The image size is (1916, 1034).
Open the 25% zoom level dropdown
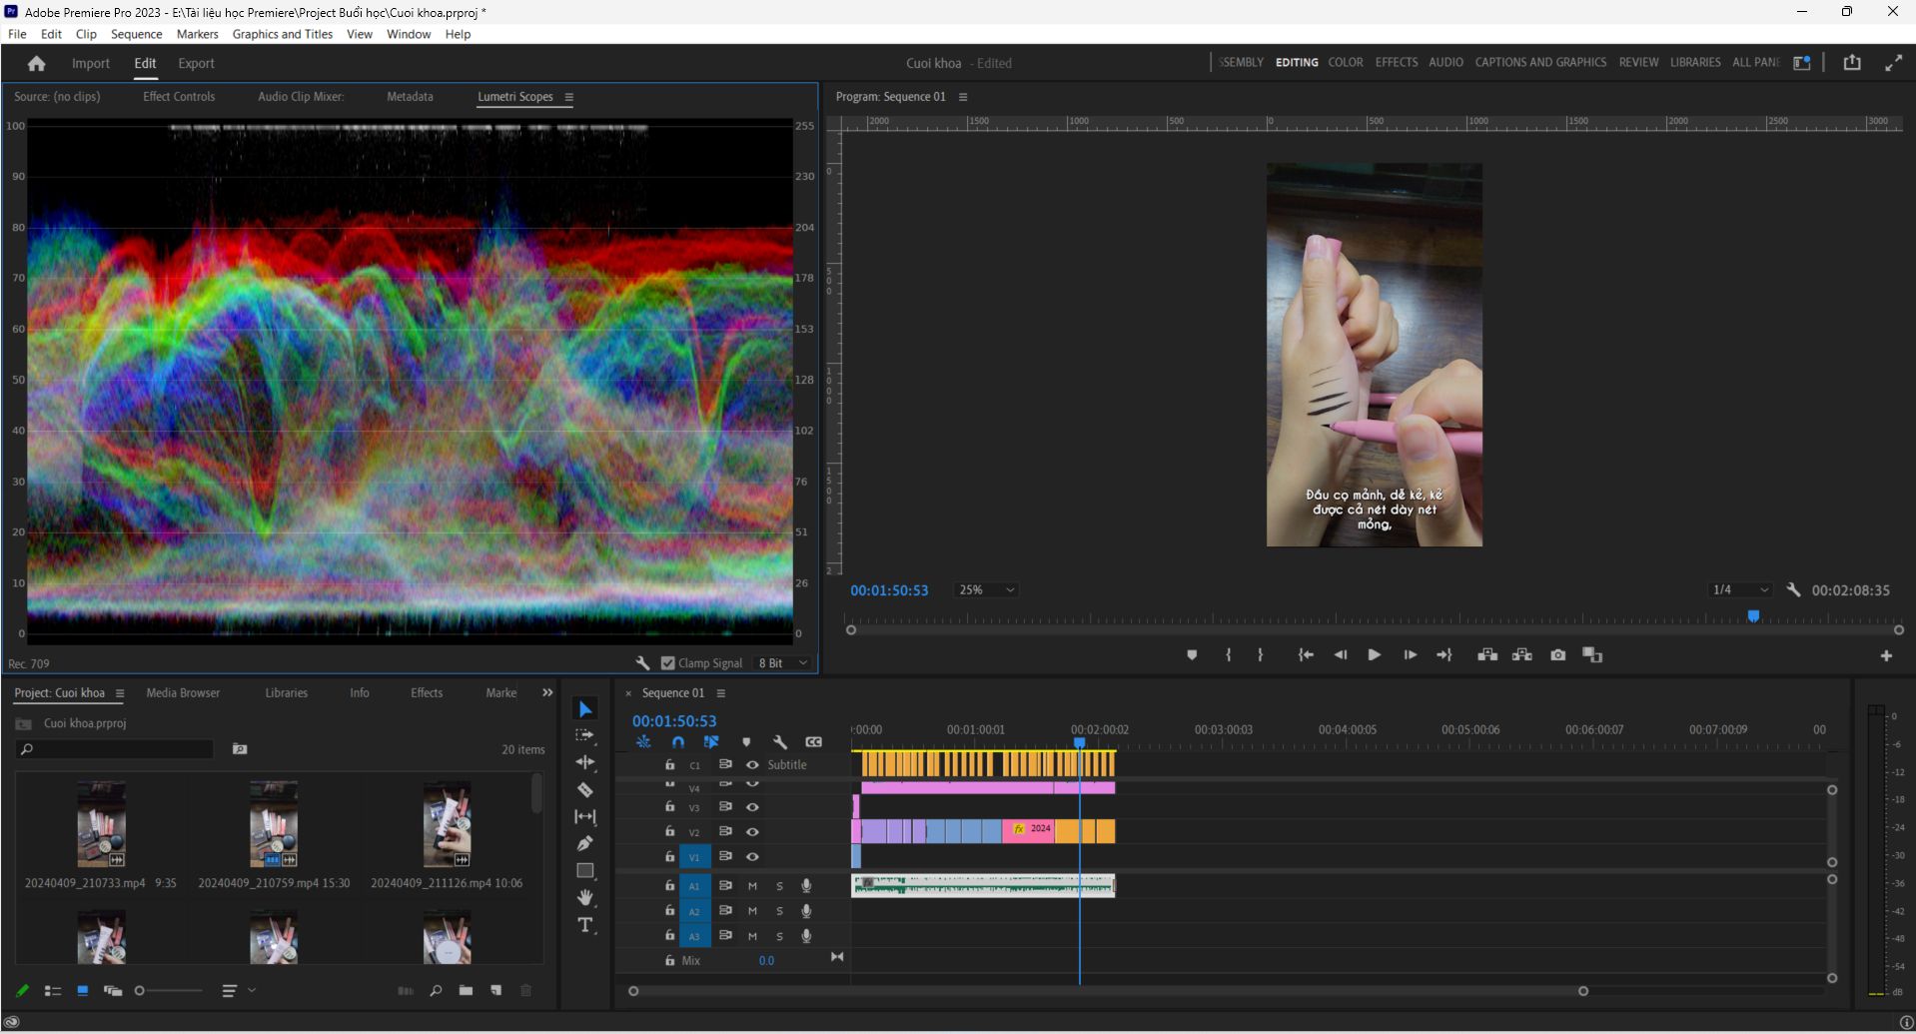click(986, 590)
